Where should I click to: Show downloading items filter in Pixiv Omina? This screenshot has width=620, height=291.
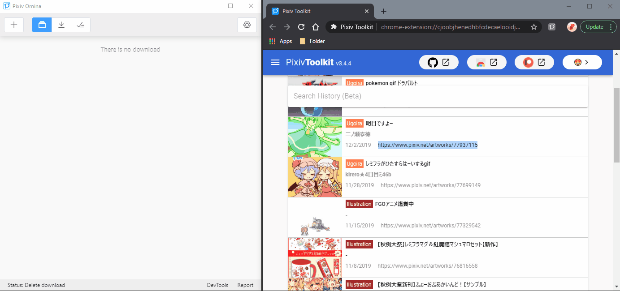(x=61, y=25)
